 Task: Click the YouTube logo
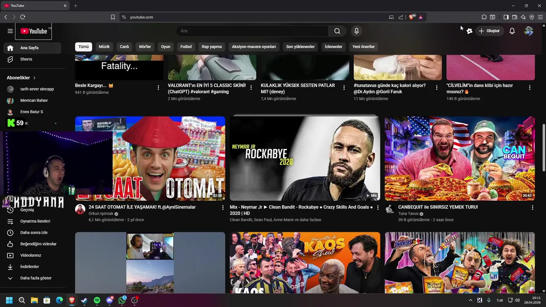(34, 31)
